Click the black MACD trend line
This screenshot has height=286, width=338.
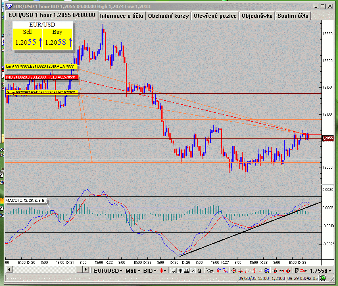(250, 229)
